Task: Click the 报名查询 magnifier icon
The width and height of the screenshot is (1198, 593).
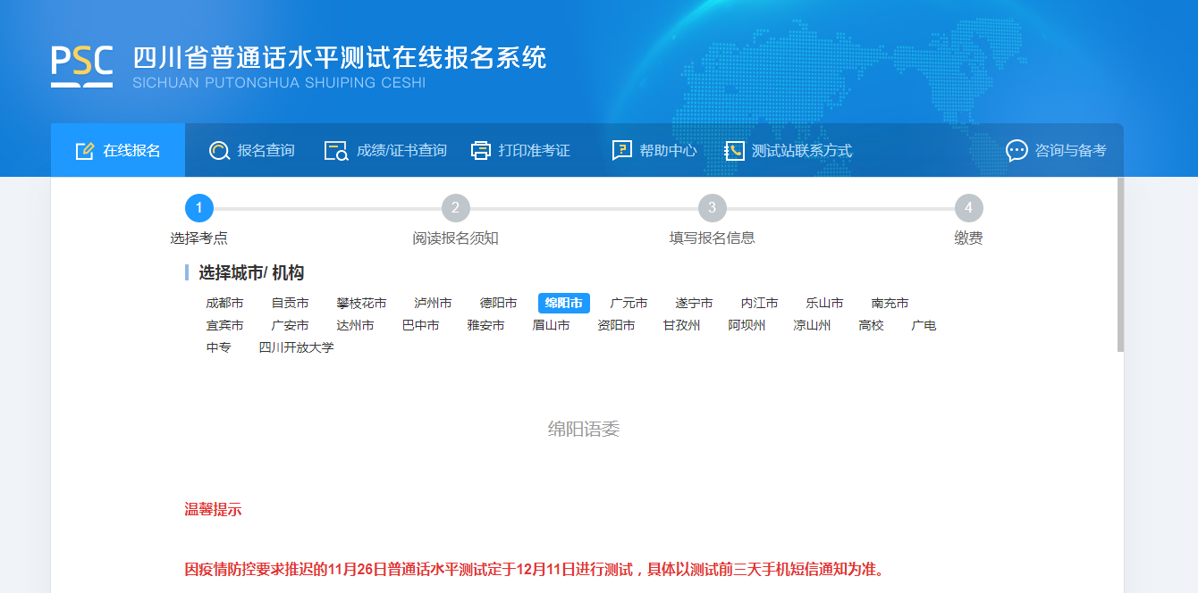Action: pyautogui.click(x=219, y=151)
